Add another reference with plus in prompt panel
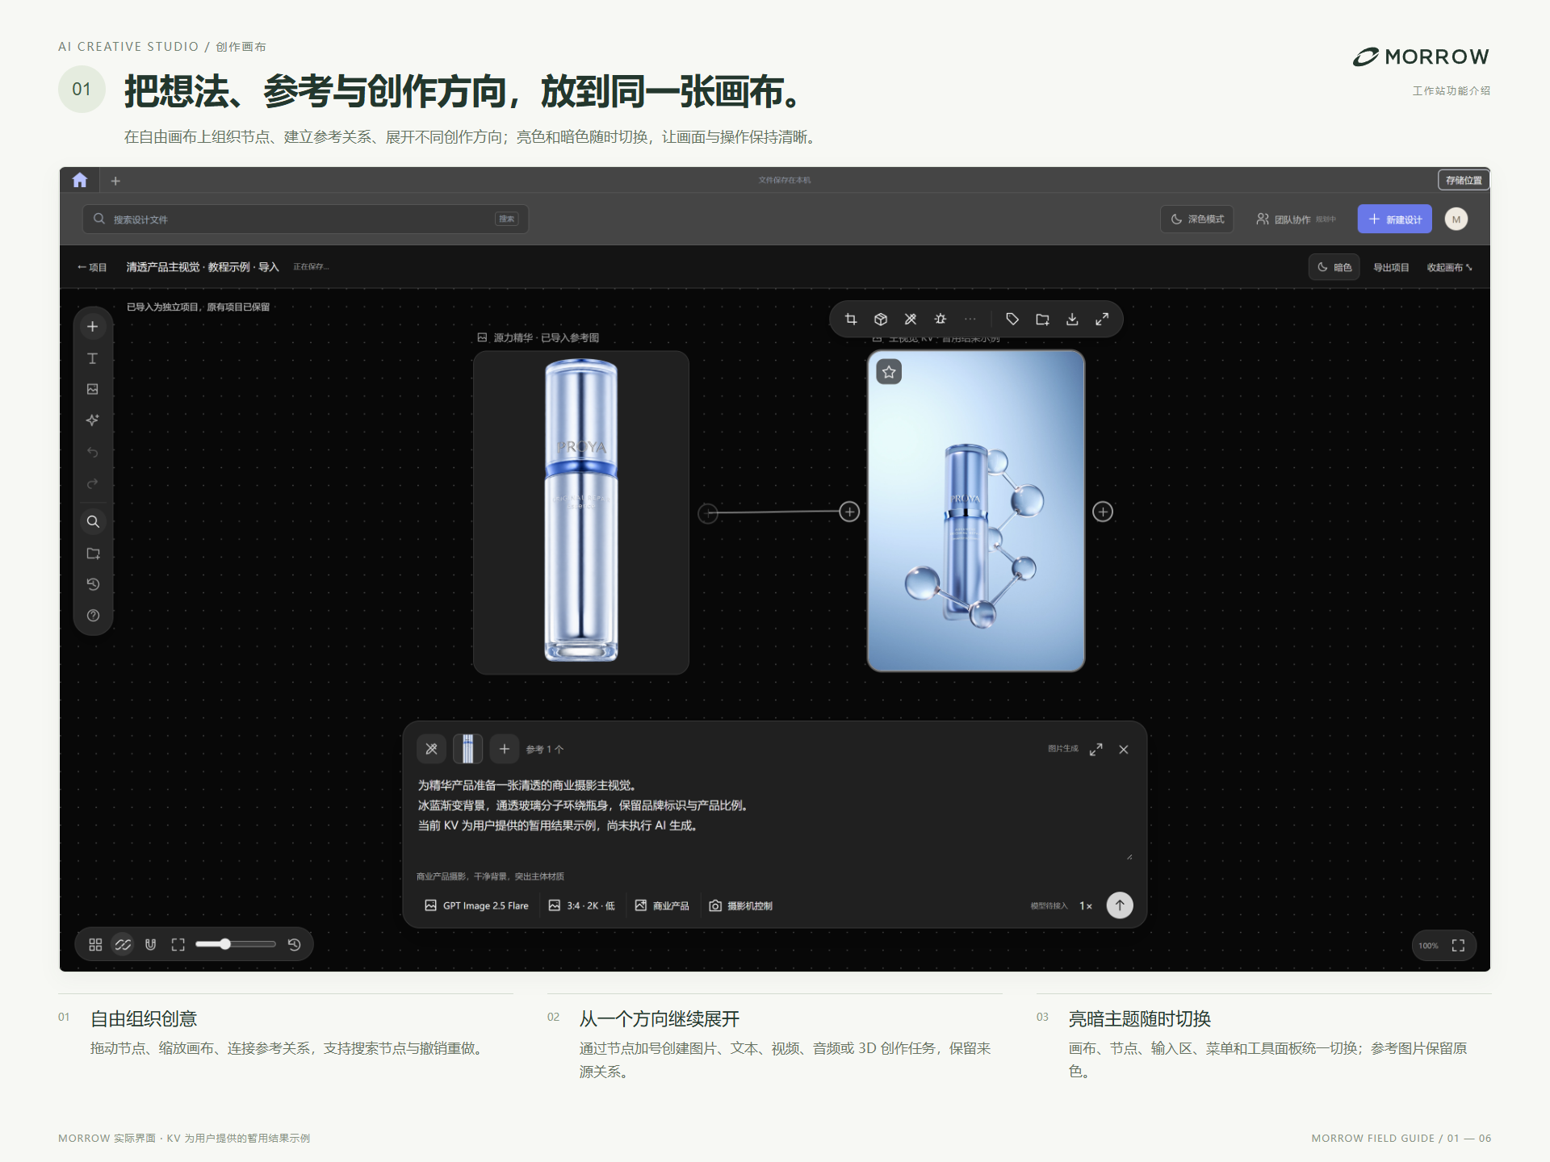Screen dimensions: 1550x1162 [505, 749]
